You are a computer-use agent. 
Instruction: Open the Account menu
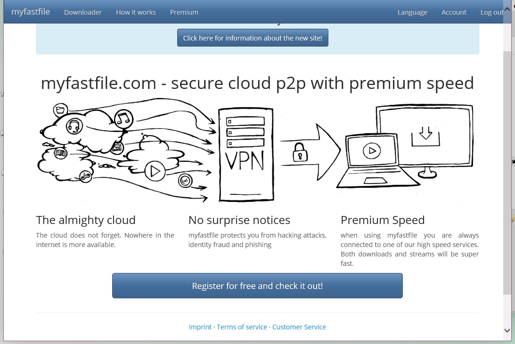[454, 12]
